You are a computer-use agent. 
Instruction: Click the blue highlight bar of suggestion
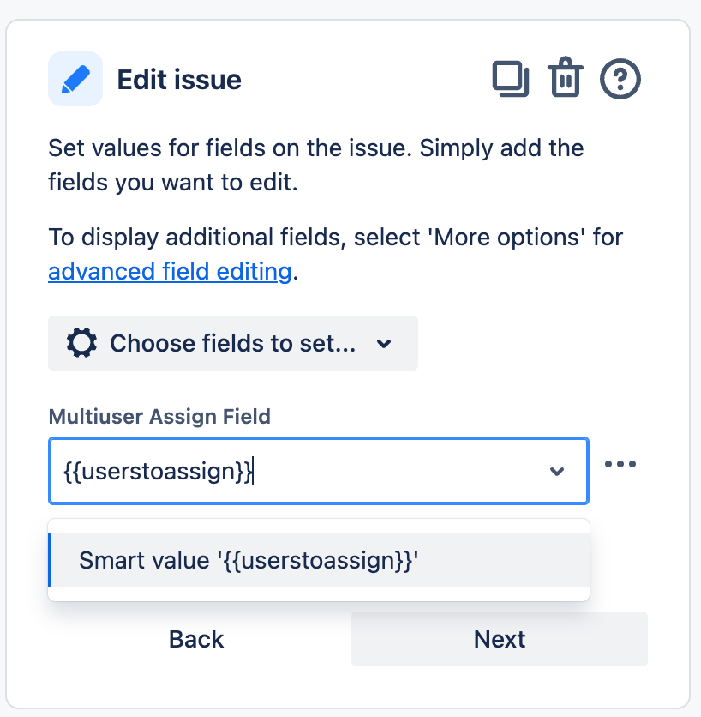coord(50,560)
